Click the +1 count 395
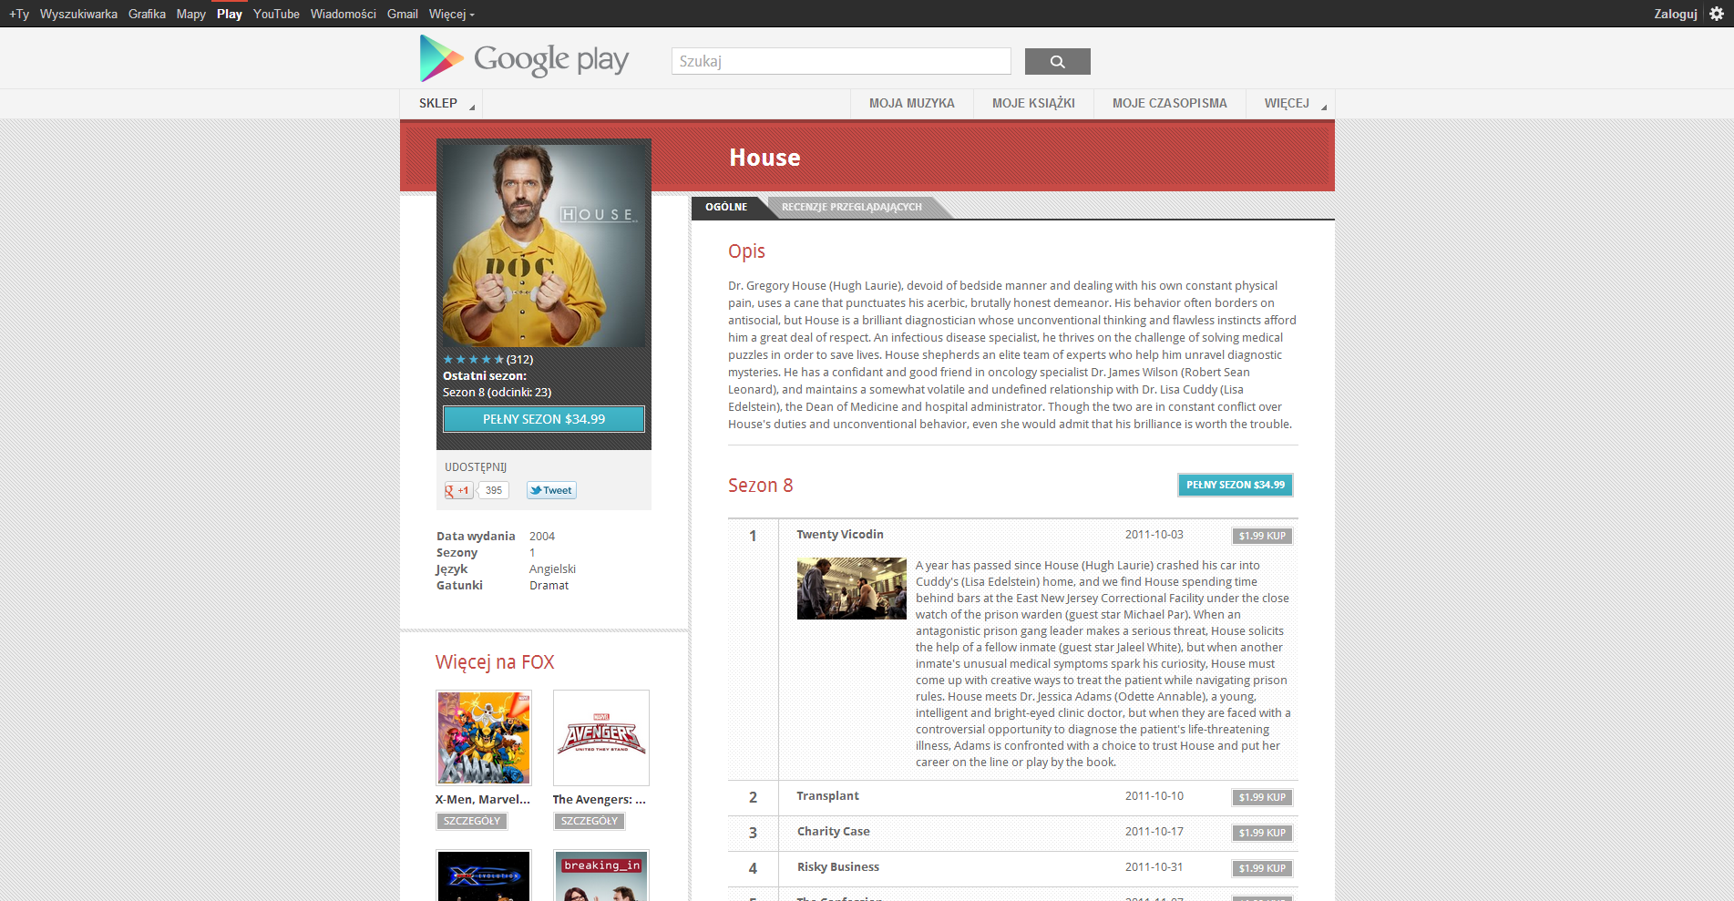 [x=493, y=490]
